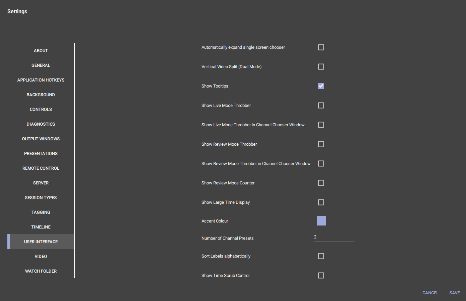The width and height of the screenshot is (466, 301).
Task: Click the Settings dialog title
Action: (17, 11)
